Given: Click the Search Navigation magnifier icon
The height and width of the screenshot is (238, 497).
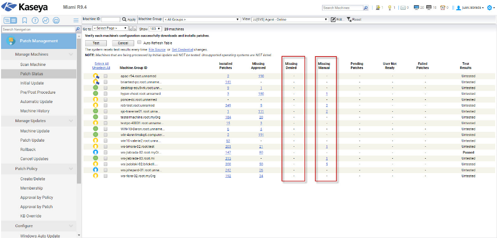Looking at the screenshot, I should (x=78, y=29).
